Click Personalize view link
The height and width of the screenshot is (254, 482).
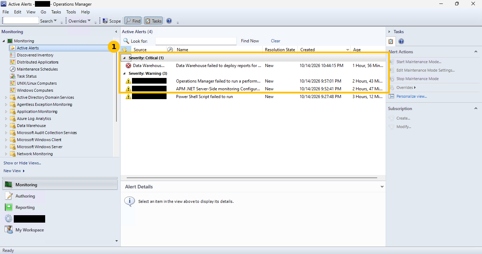411,96
